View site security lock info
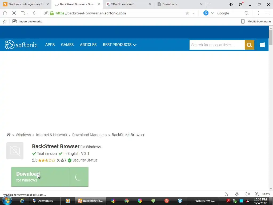Image resolution: width=273 pixels, height=205 pixels. 52,13
